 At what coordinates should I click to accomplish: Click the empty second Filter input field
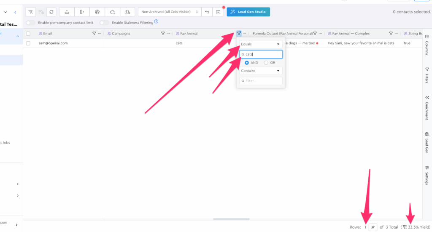point(261,81)
